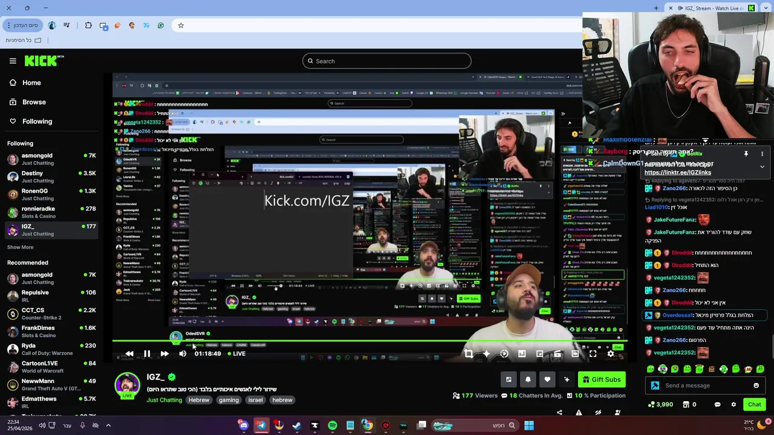The width and height of the screenshot is (774, 435).
Task: Click chat bubble icon beside settings gear
Action: tap(717, 405)
